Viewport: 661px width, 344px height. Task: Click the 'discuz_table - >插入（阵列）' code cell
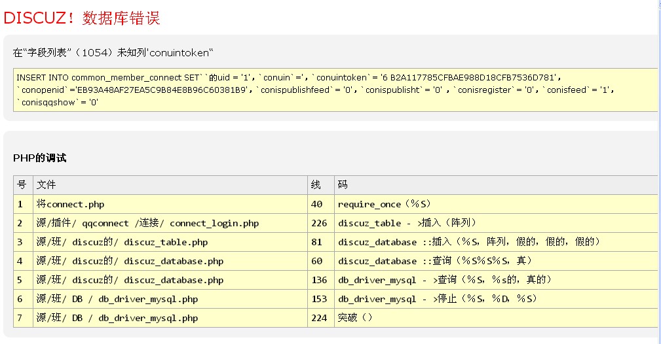point(496,223)
